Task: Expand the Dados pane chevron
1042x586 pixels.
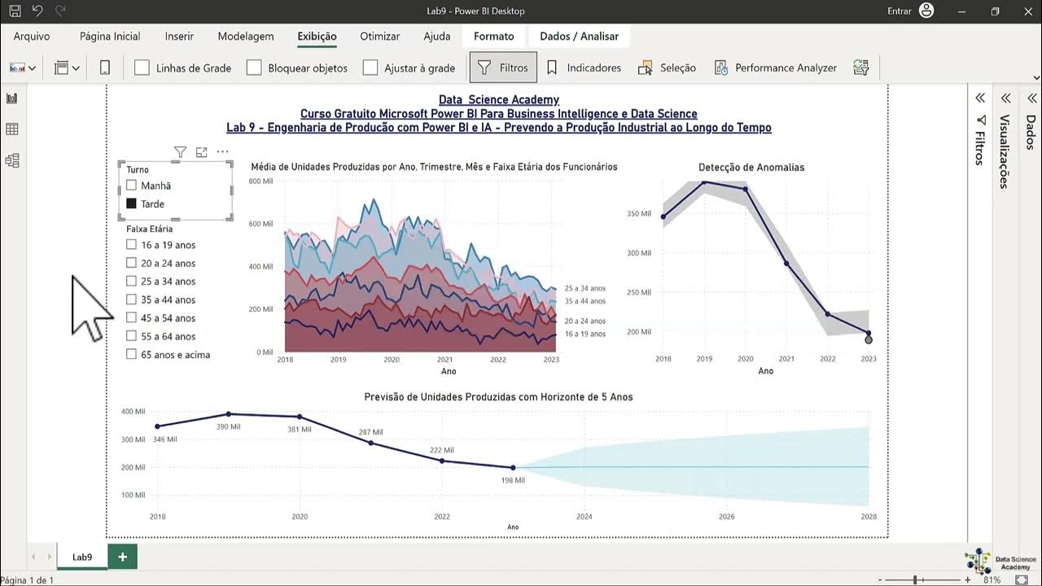Action: coord(1031,98)
